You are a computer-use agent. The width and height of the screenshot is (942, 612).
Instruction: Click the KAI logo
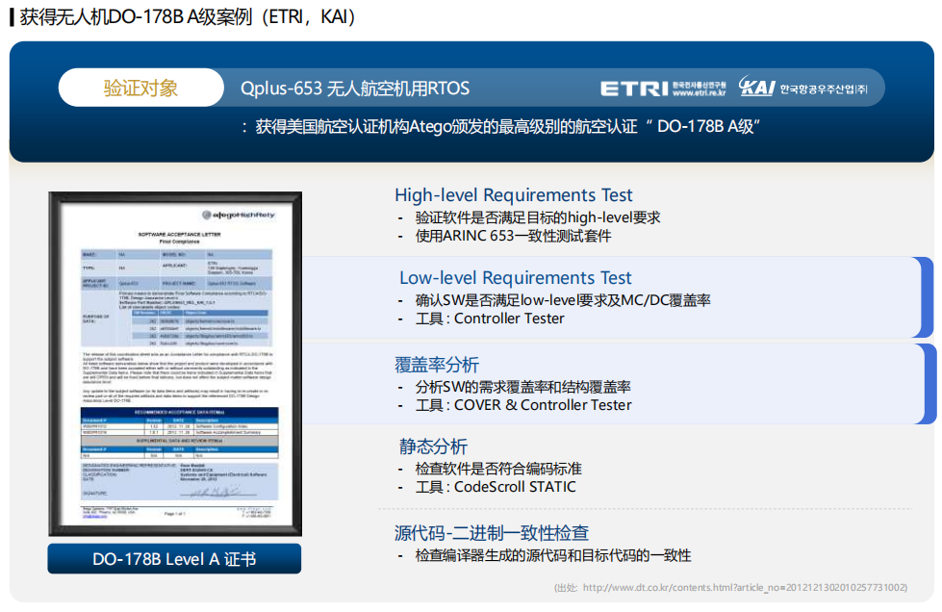click(757, 87)
